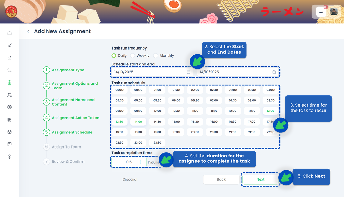Jump to Assignment Name and Content step
The image size is (344, 197).
[73, 102]
